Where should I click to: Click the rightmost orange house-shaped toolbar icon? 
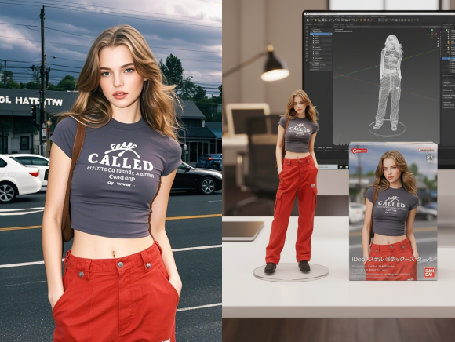(368, 20)
